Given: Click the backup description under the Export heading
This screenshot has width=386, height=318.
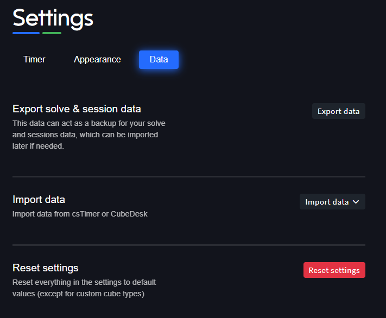Looking at the screenshot, I should click(89, 135).
